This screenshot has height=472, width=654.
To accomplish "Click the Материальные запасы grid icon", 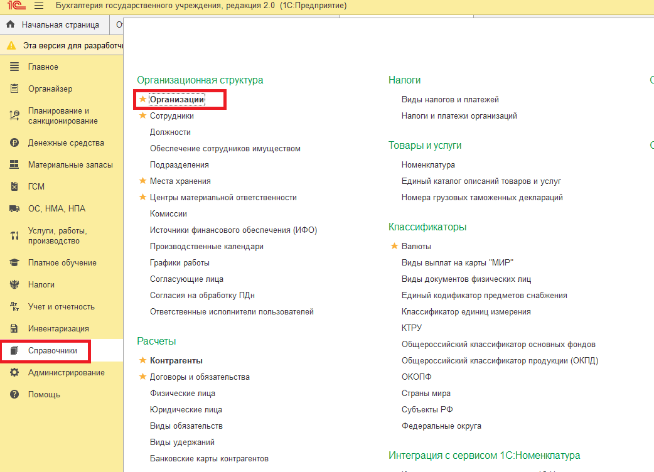I will point(14,164).
